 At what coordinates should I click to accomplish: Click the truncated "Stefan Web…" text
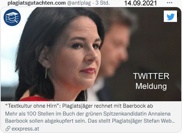(x=159, y=121)
